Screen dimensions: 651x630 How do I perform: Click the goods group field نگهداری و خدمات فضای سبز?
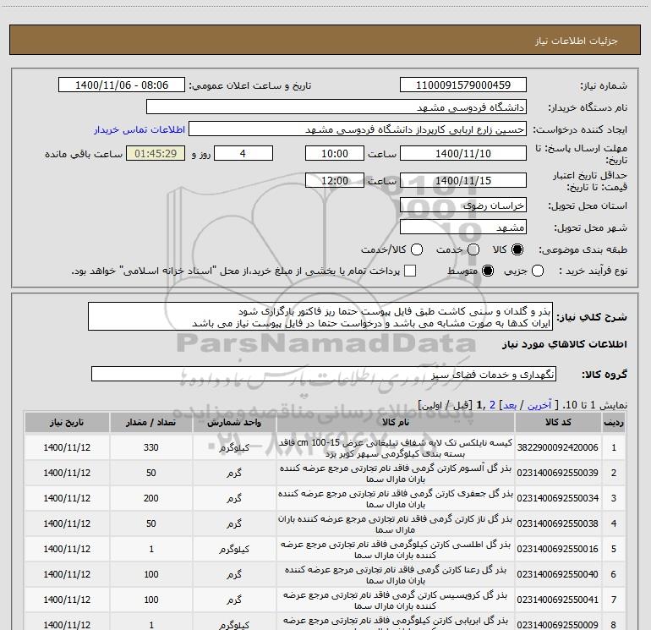324,374
